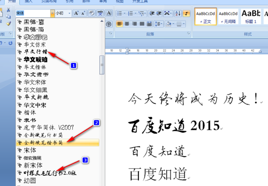268x186 pixels.
Task: Open the font name dropdown arrow
Action: pos(52,13)
